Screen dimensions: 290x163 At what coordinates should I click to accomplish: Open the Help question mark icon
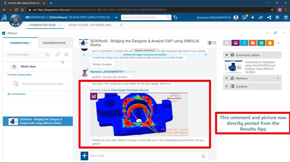point(286,17)
